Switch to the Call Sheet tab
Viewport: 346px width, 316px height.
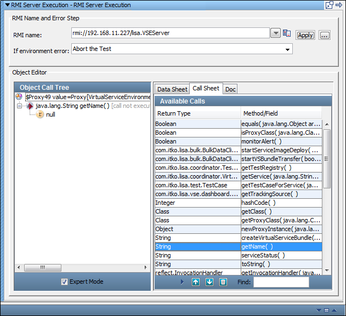206,88
